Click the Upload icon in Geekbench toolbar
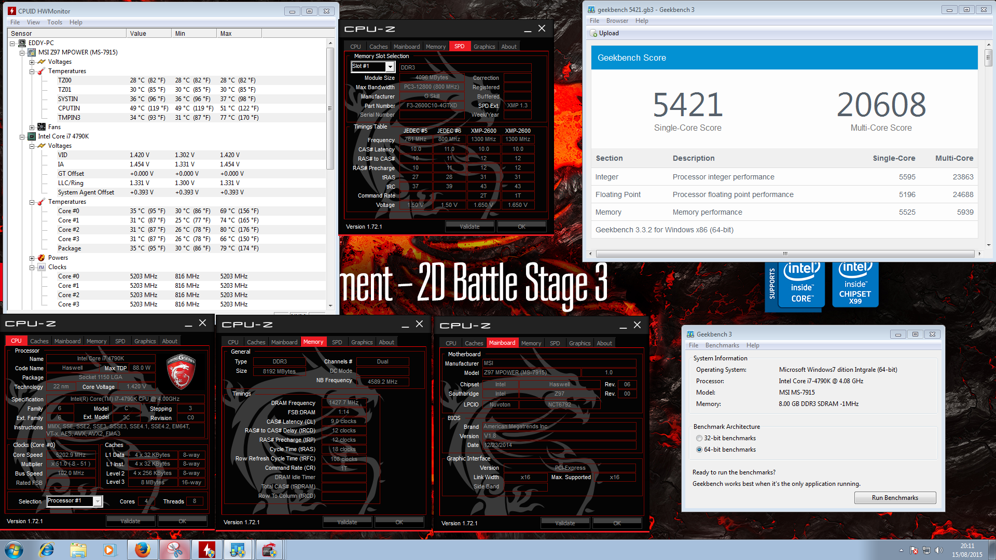 (594, 33)
